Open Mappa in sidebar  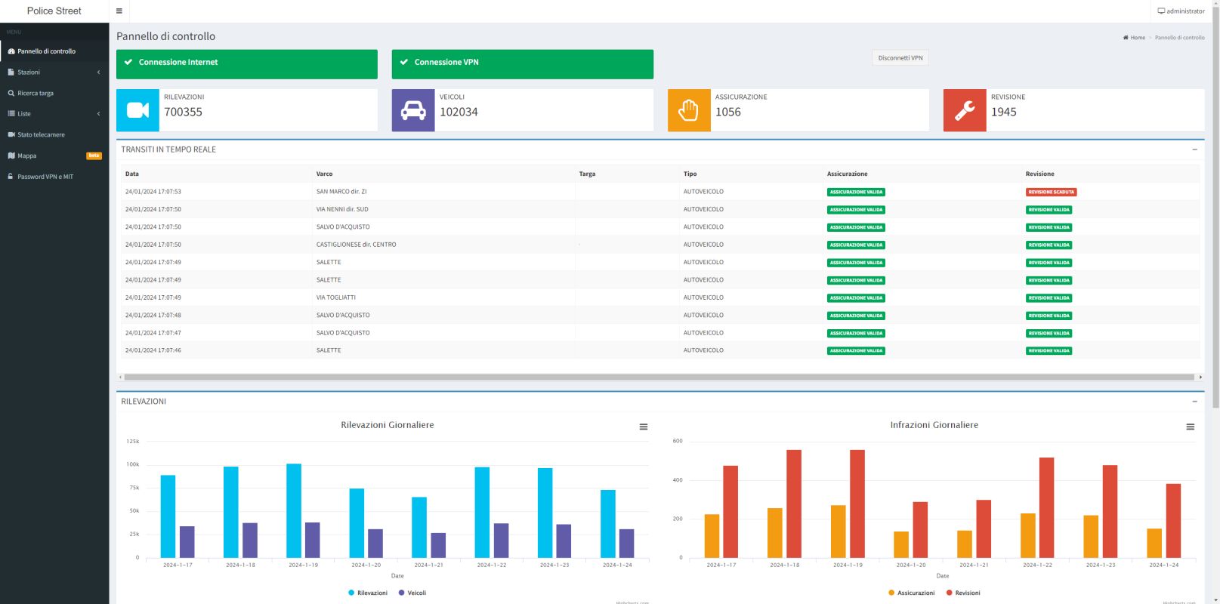click(54, 156)
